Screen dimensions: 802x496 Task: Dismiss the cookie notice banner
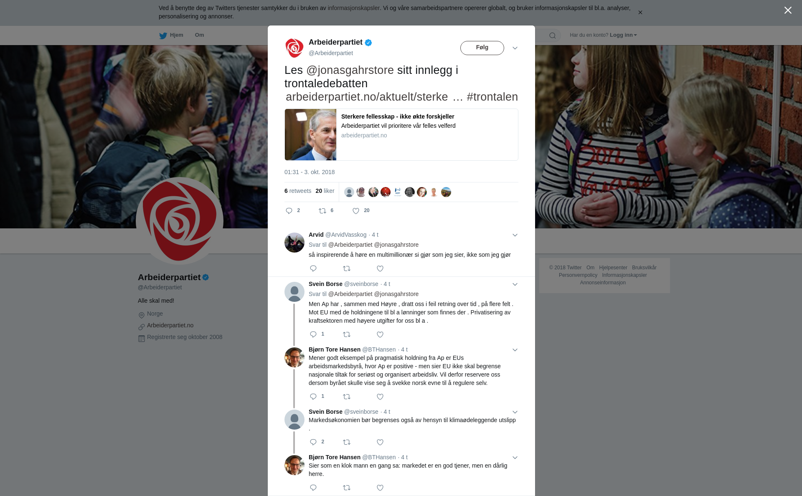coord(640,13)
